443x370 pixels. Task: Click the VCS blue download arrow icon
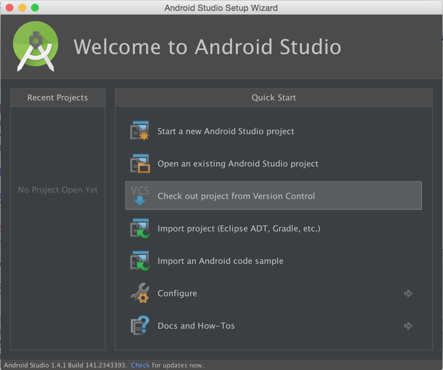[140, 196]
